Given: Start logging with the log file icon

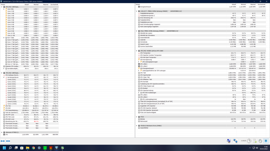Looking at the screenshot, I should (x=255, y=141).
